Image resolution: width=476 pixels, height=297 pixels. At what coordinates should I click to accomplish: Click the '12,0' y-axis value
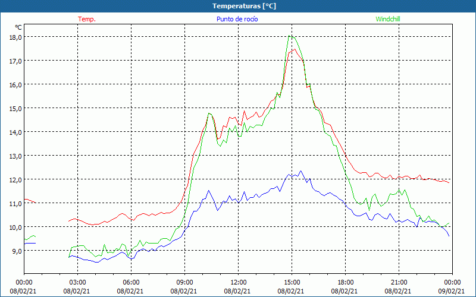coord(15,180)
